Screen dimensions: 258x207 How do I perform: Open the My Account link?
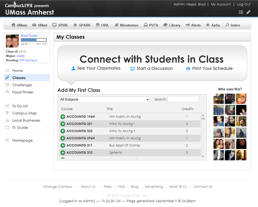point(221,4)
